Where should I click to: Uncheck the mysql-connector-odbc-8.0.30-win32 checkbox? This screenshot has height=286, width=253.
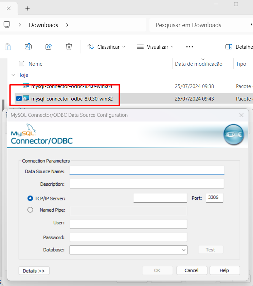point(19,98)
